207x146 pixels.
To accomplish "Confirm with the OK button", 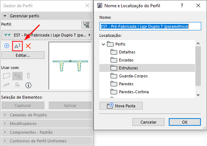I will coord(185,122).
